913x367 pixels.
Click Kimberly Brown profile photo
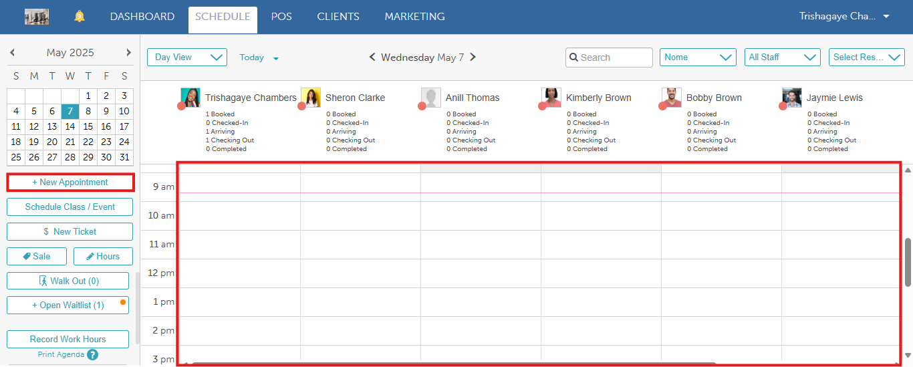551,98
